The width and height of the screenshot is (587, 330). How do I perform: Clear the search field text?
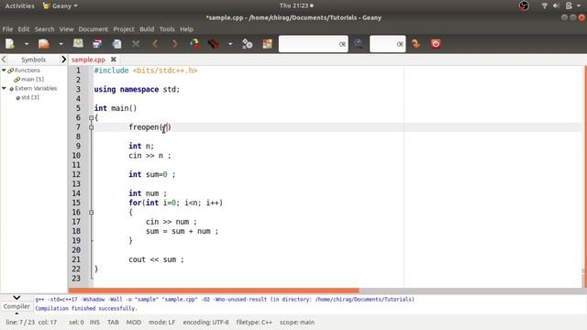[x=342, y=44]
